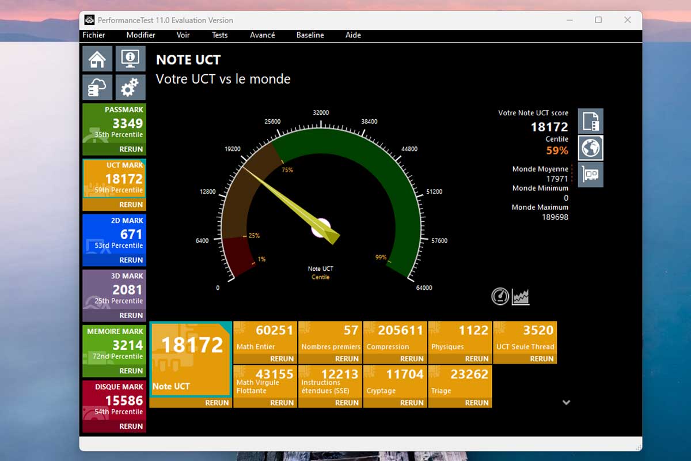Viewport: 691px width, 461px height.
Task: Rerun the 3D Mark test
Action: pyautogui.click(x=131, y=315)
